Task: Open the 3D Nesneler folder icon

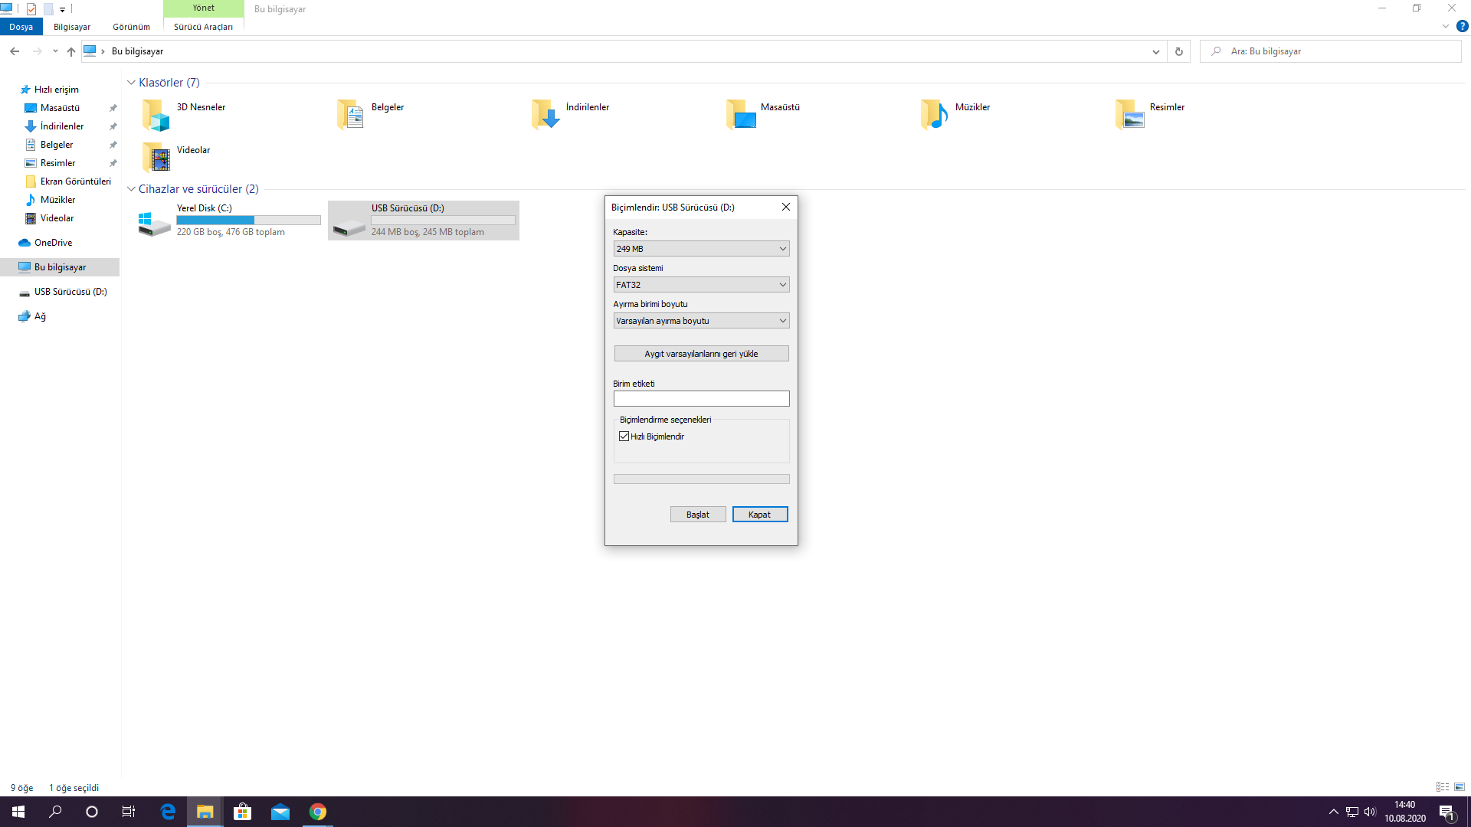Action: [156, 115]
